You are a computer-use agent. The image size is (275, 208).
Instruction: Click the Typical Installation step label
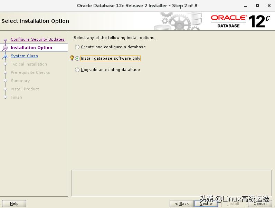(29, 64)
